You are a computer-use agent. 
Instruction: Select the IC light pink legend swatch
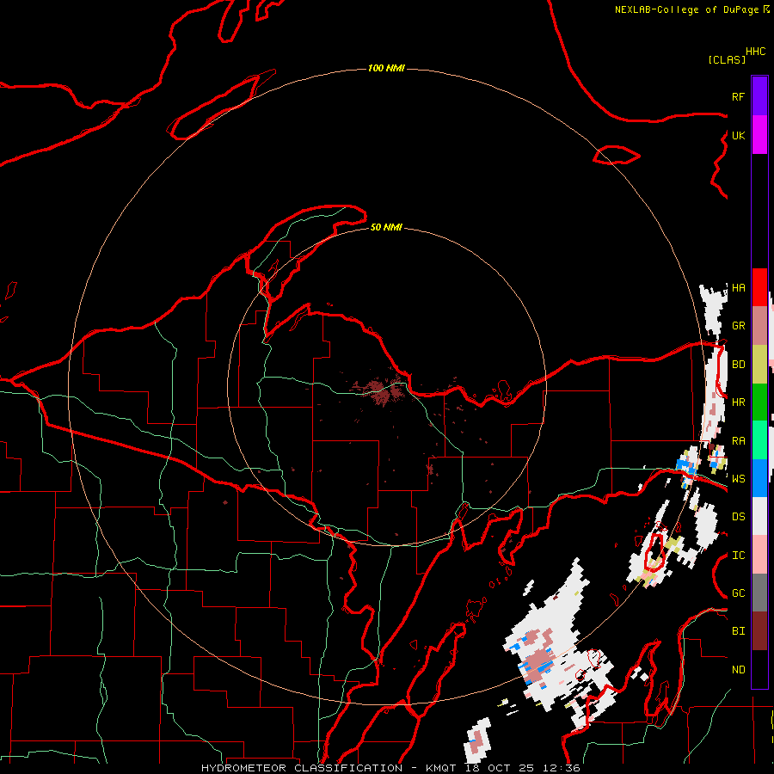point(759,555)
